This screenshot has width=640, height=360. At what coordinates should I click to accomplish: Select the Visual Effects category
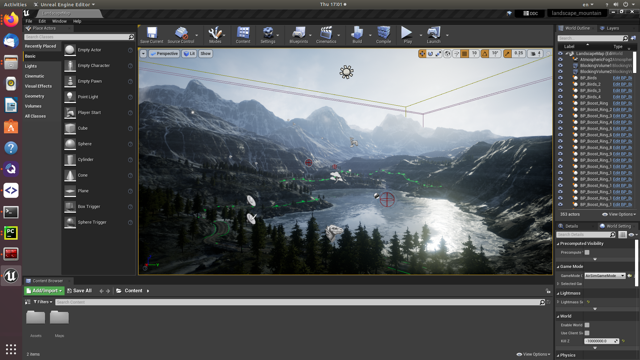click(x=38, y=86)
